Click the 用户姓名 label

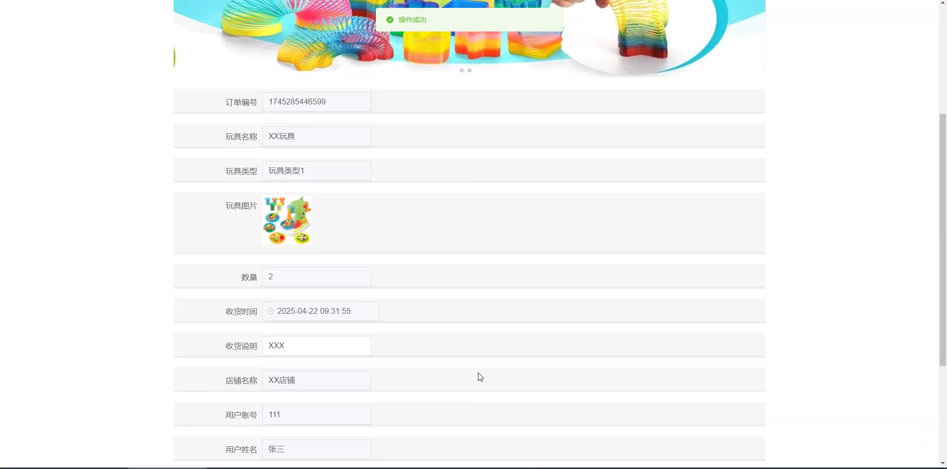click(x=241, y=450)
